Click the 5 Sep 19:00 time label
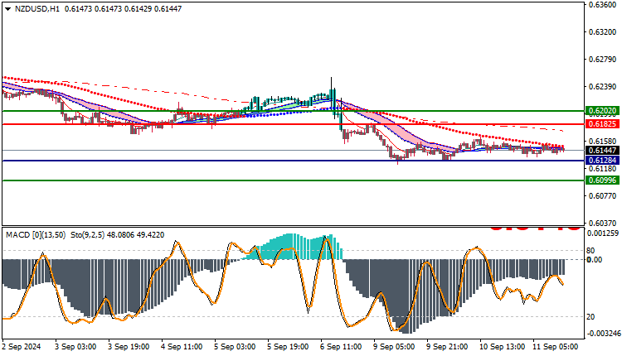This screenshot has width=622, height=356. click(288, 347)
